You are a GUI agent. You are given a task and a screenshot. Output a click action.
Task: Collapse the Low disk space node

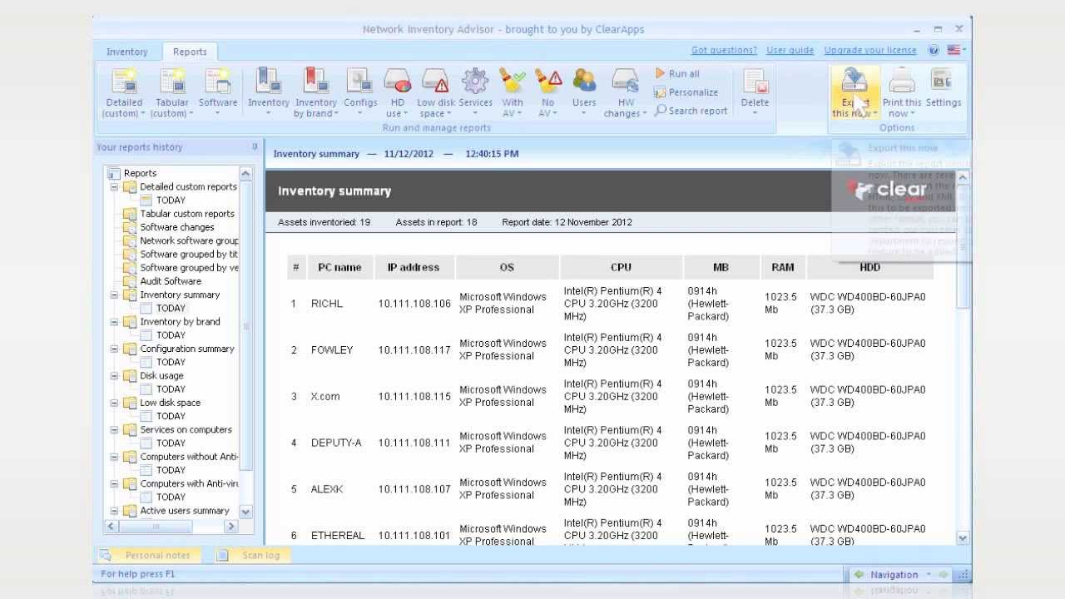pos(115,403)
